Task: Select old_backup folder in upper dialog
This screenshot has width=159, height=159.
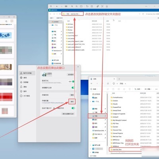Action: tap(70, 39)
